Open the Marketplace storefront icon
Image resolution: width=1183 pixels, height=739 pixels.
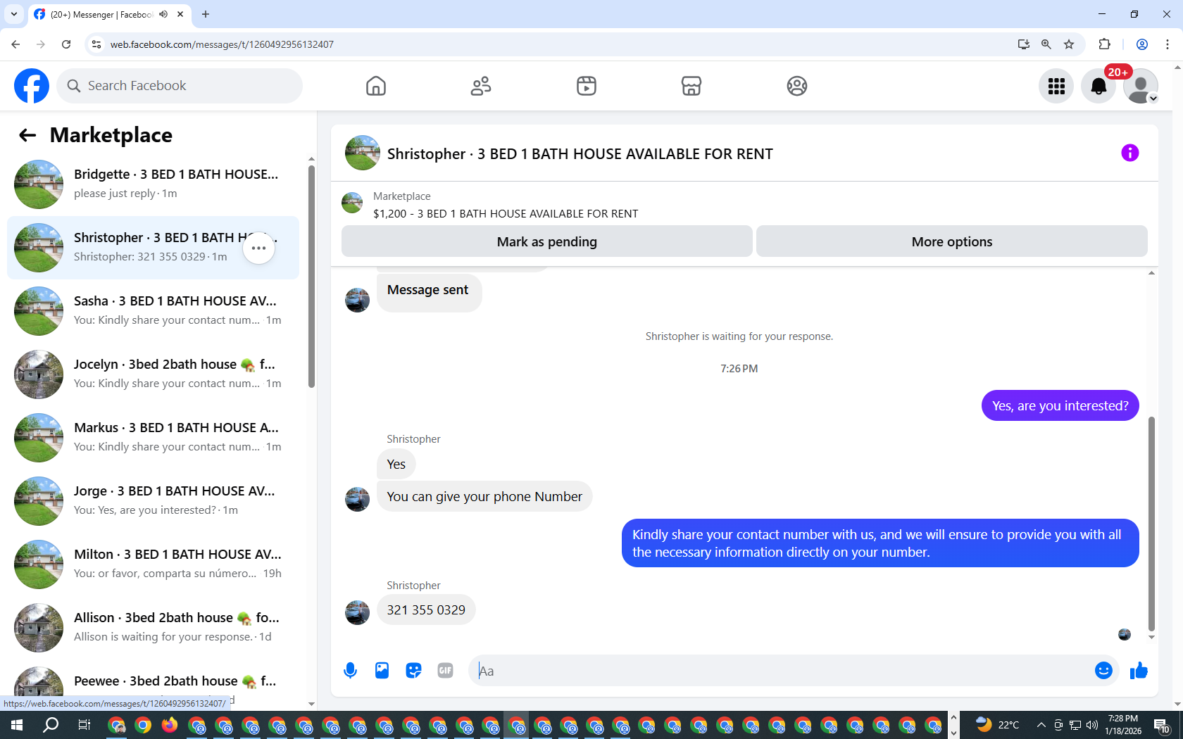(691, 86)
